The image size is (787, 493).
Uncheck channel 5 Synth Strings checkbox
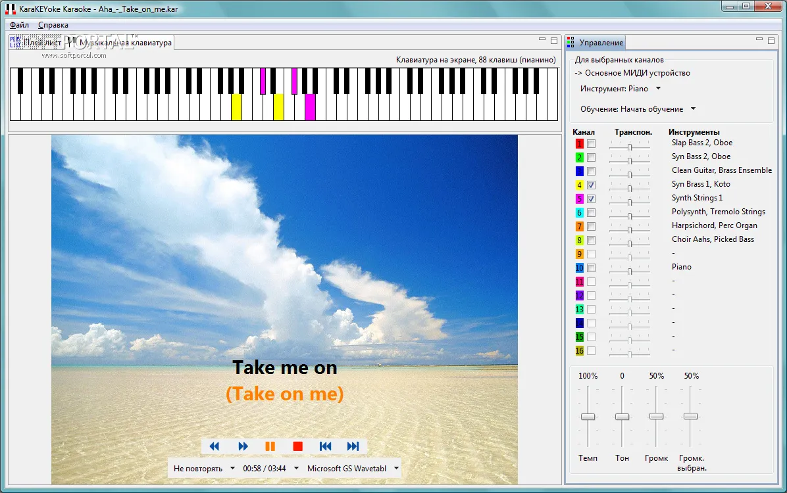(592, 199)
